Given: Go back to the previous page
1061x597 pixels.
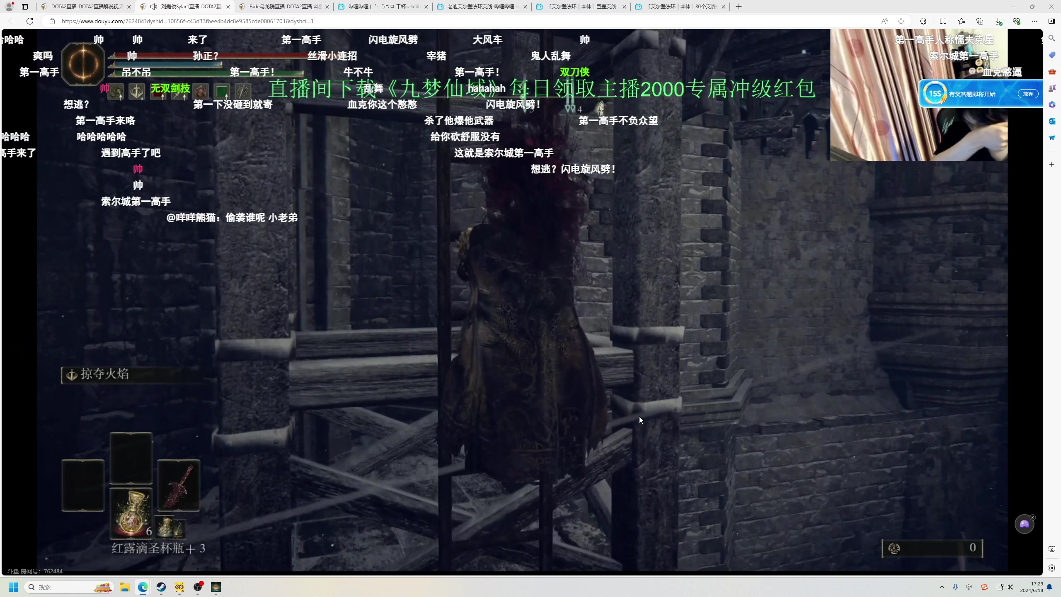Looking at the screenshot, I should tap(12, 21).
